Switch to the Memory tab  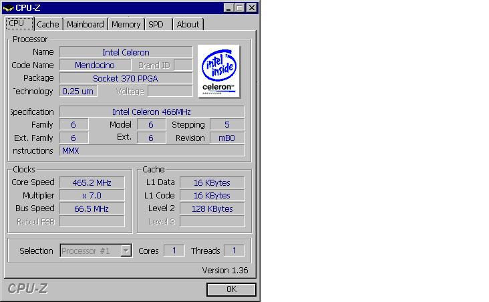click(126, 24)
